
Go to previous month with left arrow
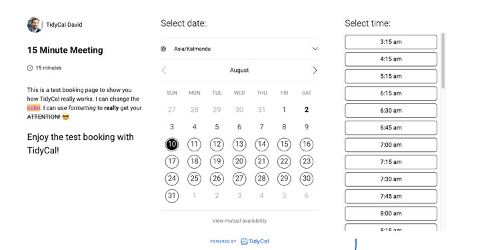(x=164, y=71)
